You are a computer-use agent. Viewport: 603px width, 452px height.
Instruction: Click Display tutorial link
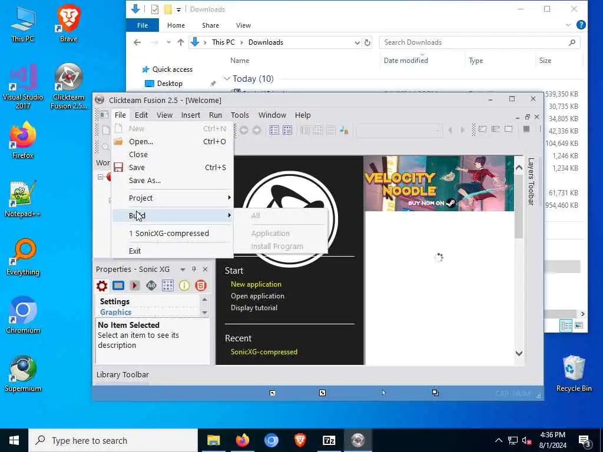click(254, 307)
